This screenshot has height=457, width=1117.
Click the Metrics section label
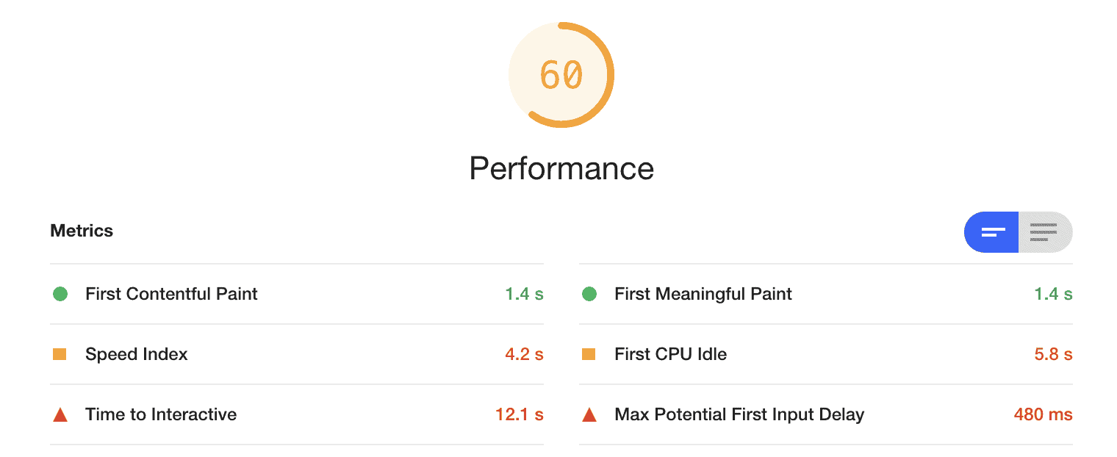coord(81,231)
